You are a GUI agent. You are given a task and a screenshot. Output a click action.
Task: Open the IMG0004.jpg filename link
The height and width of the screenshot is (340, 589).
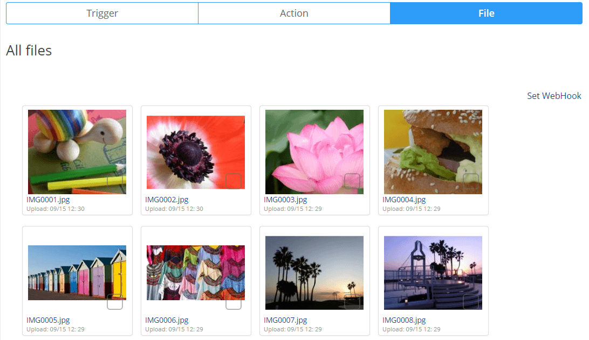coord(404,200)
